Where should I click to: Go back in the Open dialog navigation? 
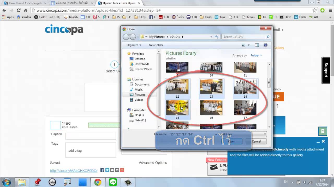[126, 37]
